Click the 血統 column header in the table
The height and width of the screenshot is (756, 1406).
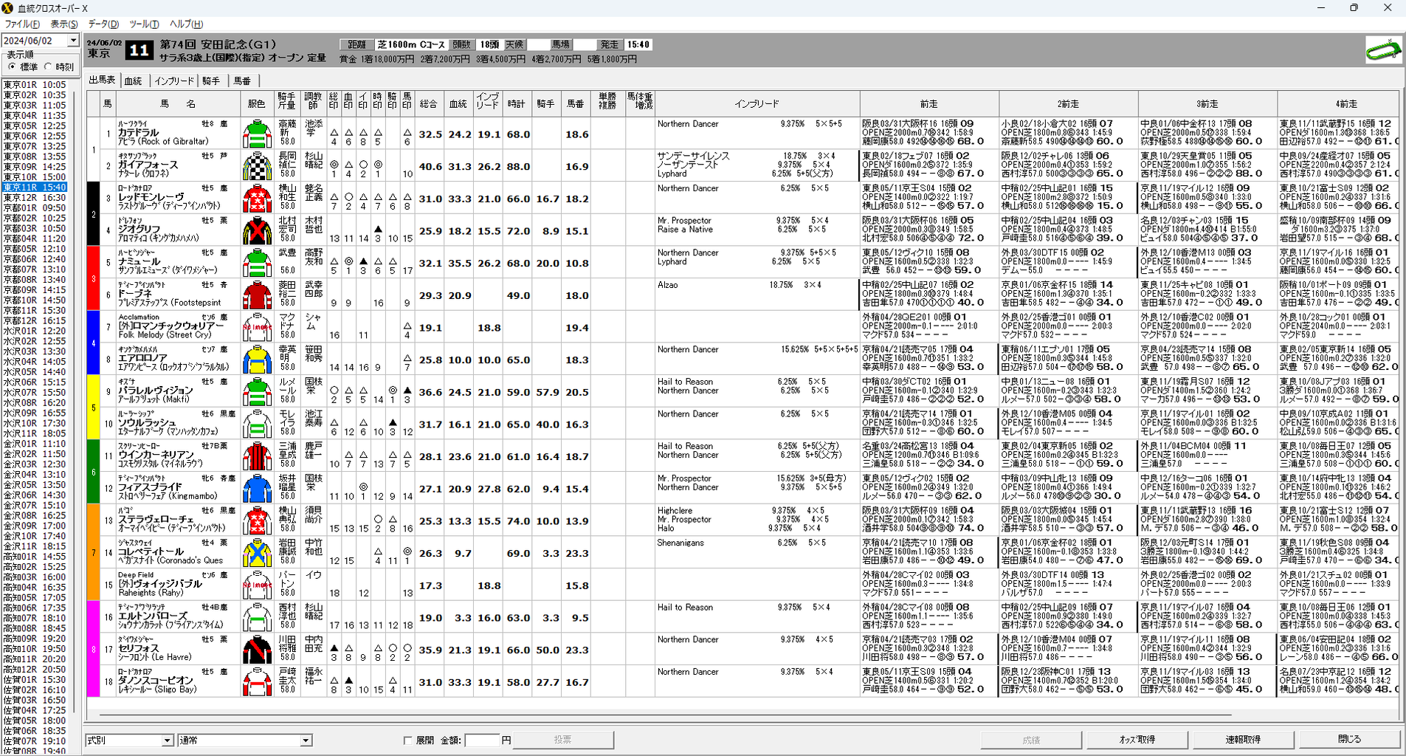tap(458, 104)
